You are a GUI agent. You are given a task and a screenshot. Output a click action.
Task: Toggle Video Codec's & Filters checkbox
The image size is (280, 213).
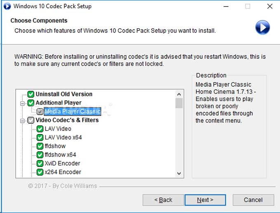pyautogui.click(x=31, y=120)
